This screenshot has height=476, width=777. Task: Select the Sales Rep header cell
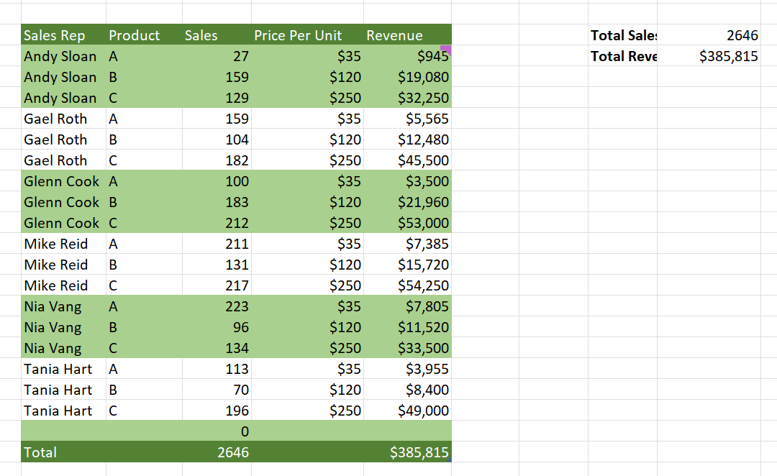63,35
